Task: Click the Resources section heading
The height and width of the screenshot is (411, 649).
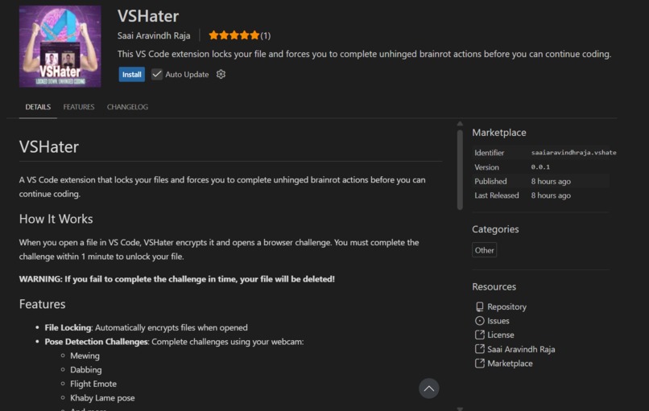Action: 494,286
